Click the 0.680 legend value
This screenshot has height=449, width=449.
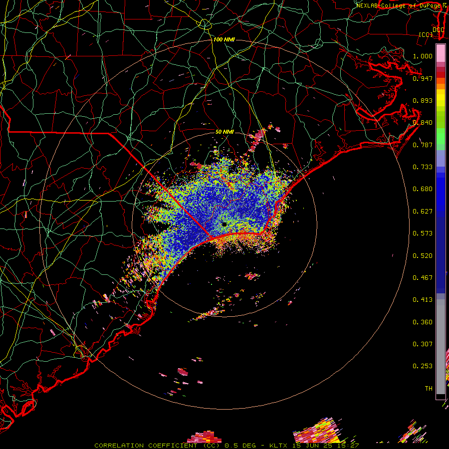coord(423,189)
